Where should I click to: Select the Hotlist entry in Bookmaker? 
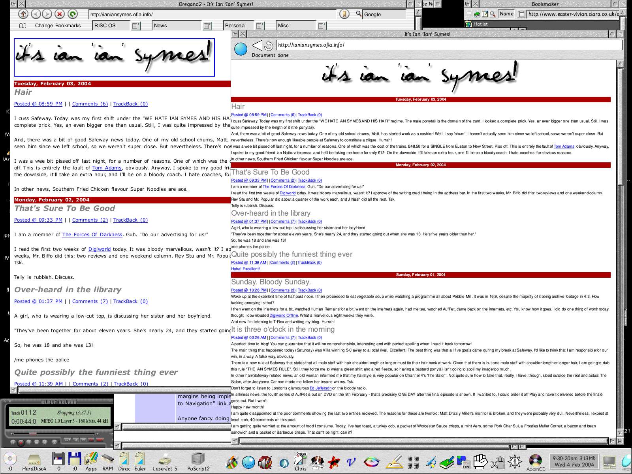coord(480,24)
